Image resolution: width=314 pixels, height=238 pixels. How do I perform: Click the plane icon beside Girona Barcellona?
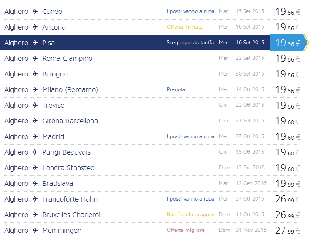click(35, 121)
